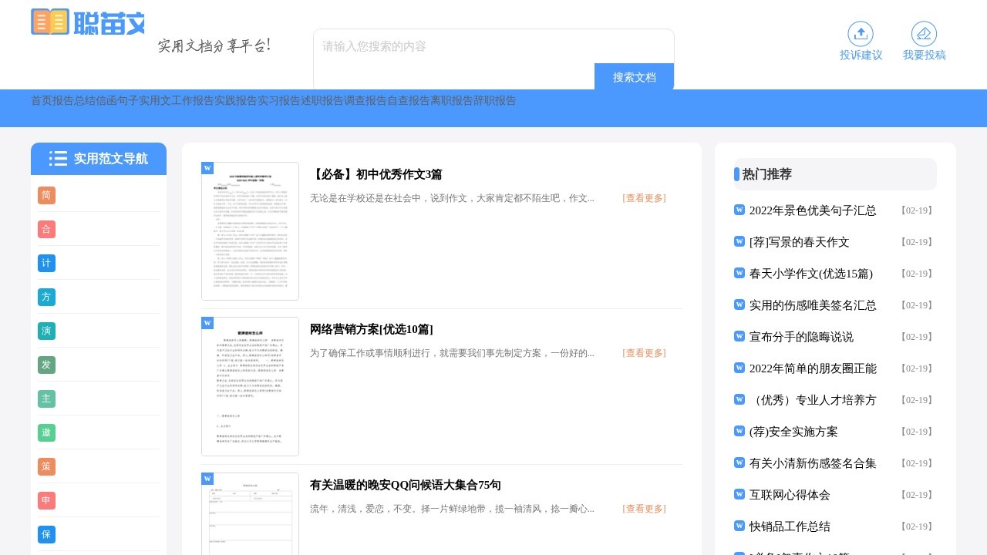Click the teal 演 sidebar icon
This screenshot has width=987, height=555.
point(46,331)
